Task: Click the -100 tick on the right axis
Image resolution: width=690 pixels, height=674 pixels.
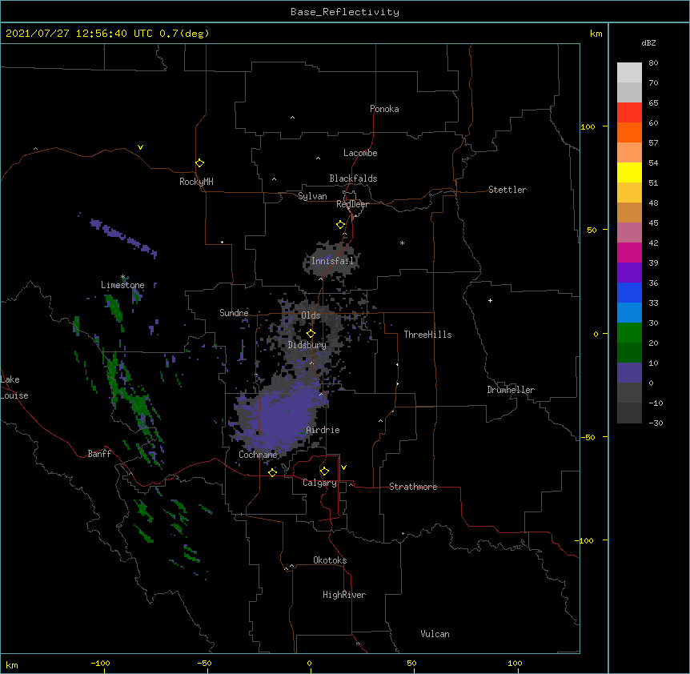Action: [585, 540]
